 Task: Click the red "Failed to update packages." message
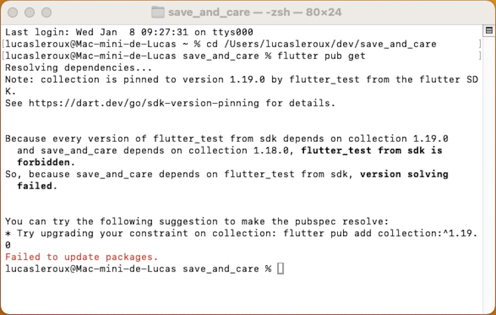pos(81,257)
